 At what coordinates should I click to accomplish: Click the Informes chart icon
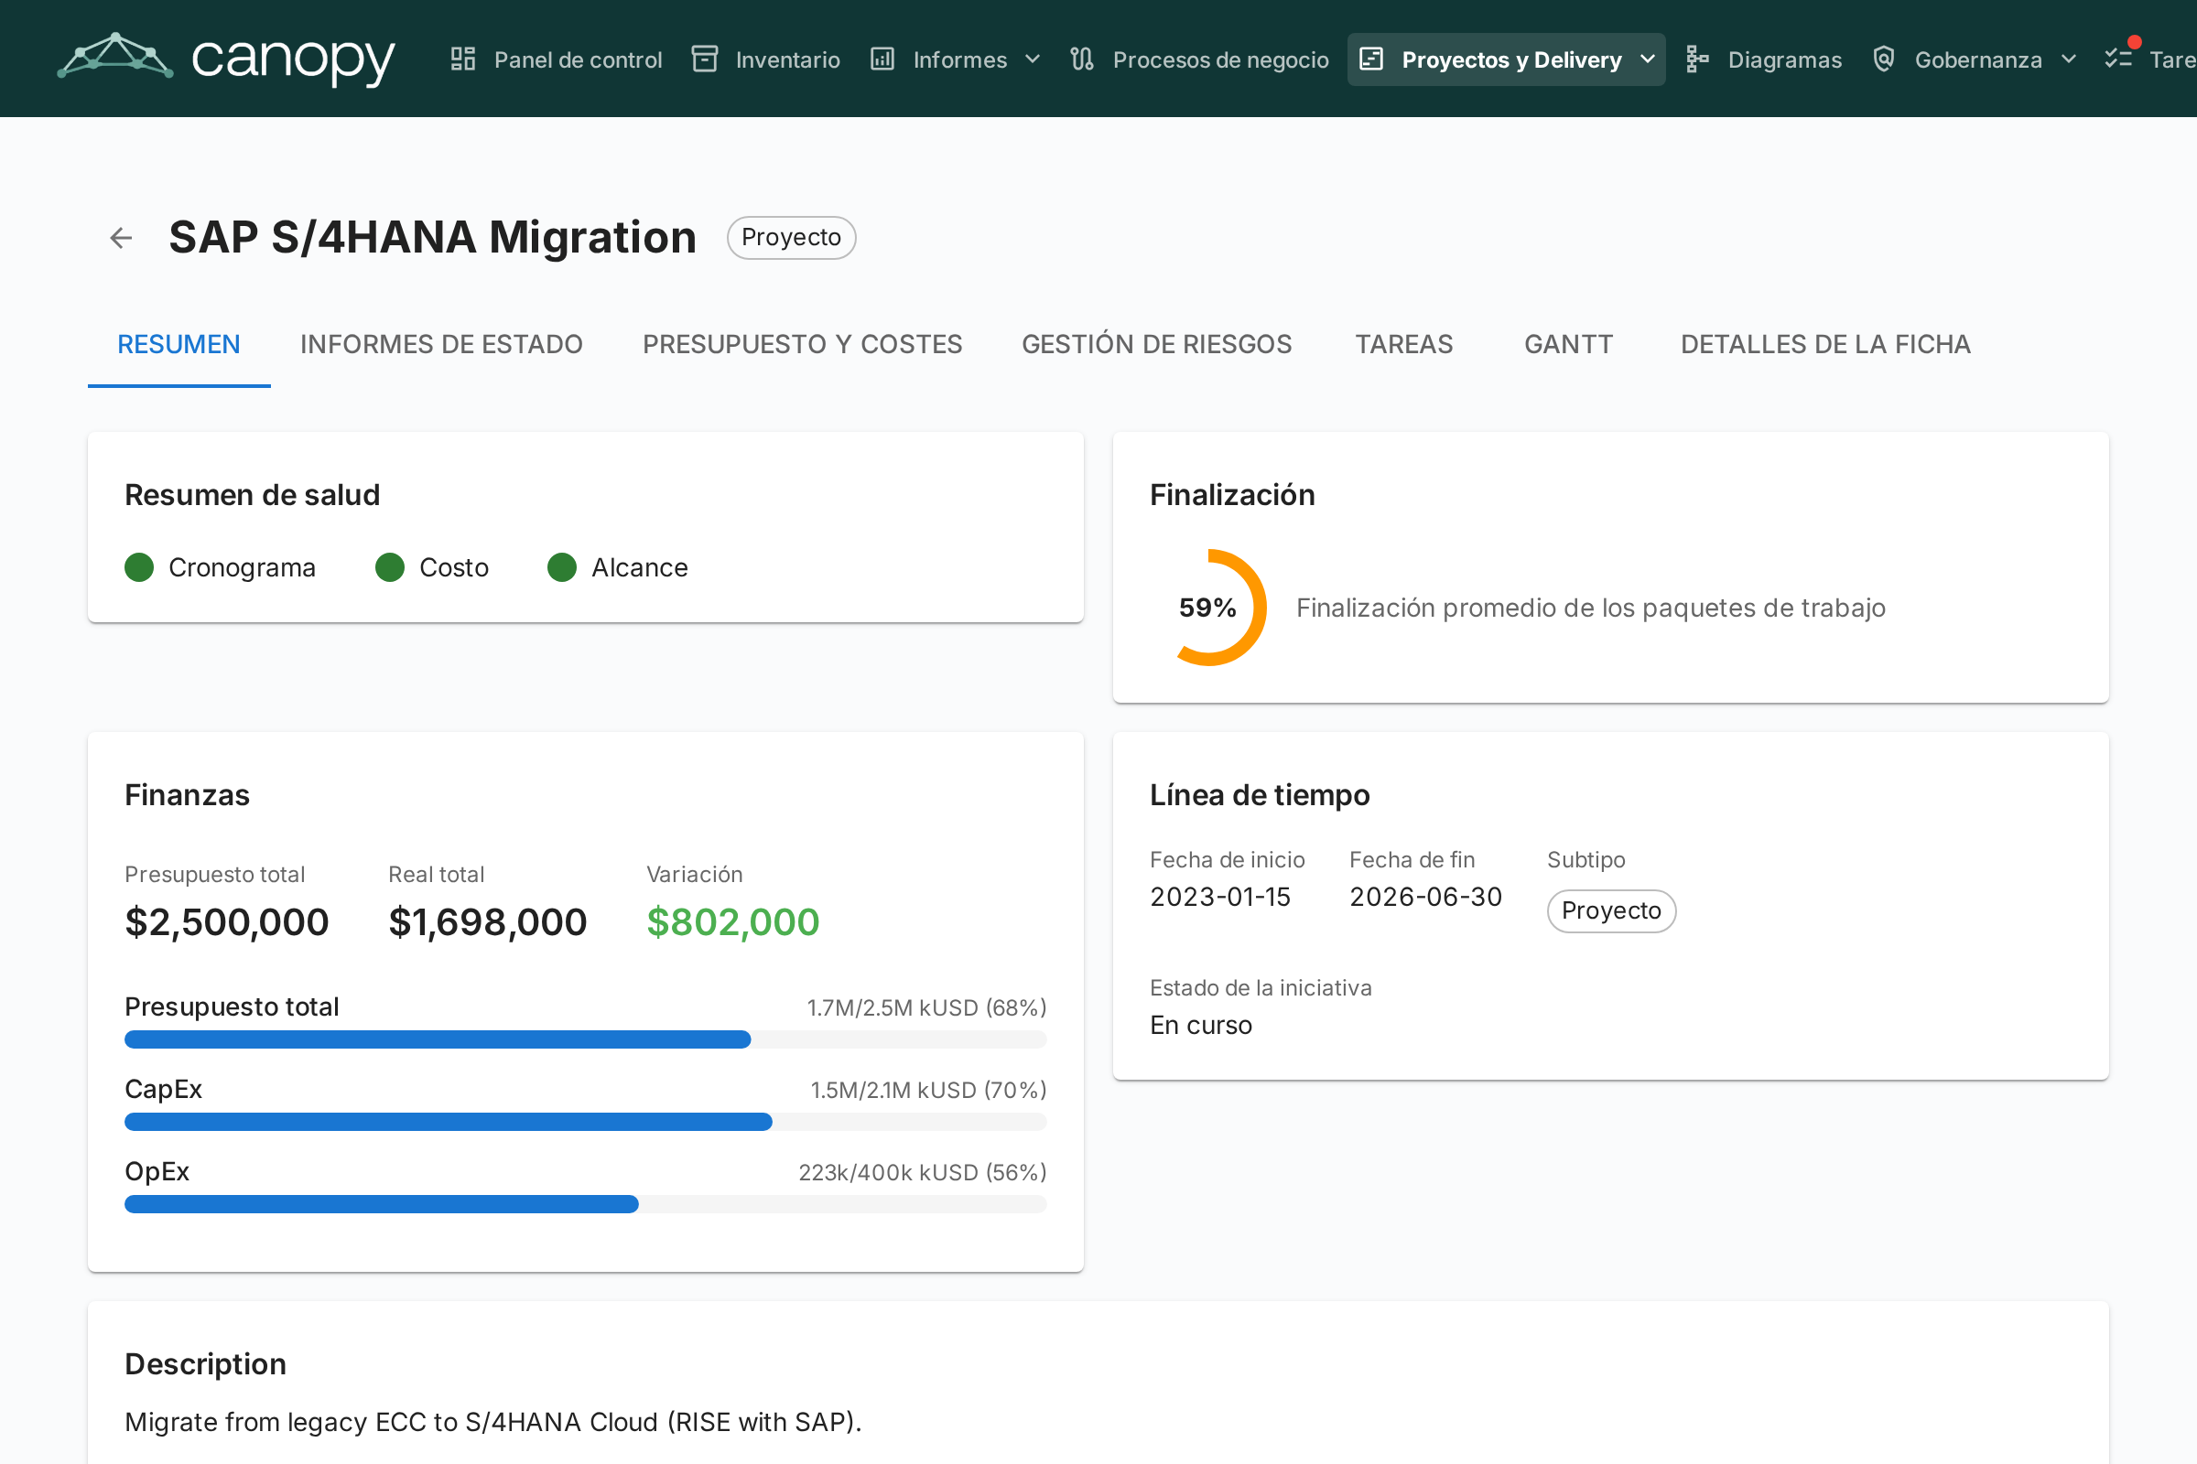tap(882, 59)
